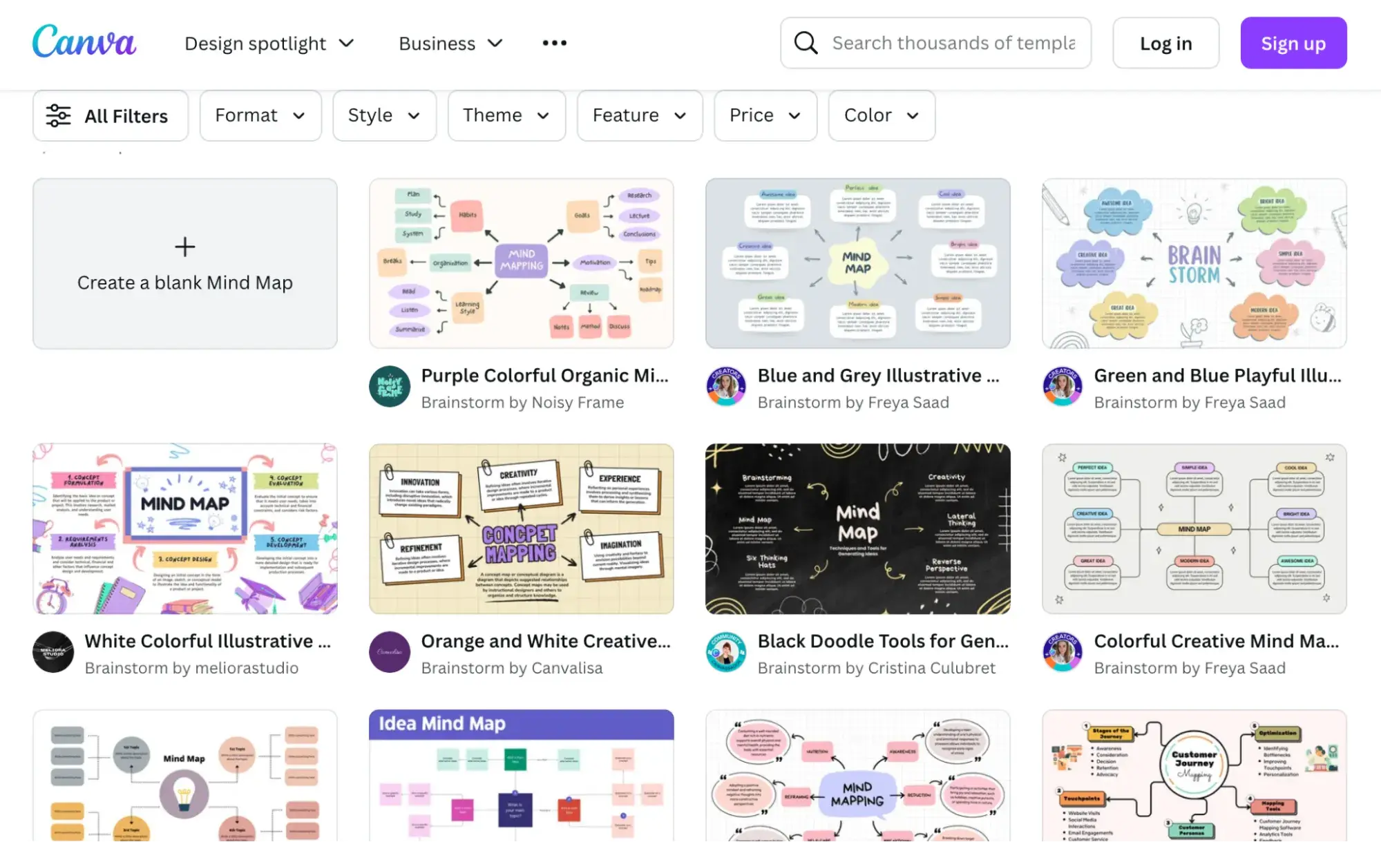Screen dimensions: 1381x842
Task: Expand the Format filter dropdown
Action: [x=260, y=115]
